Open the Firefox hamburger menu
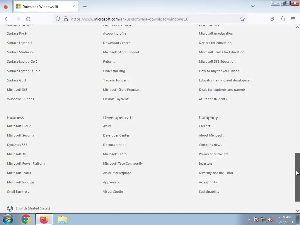Image resolution: width=300 pixels, height=225 pixels. 293,19
